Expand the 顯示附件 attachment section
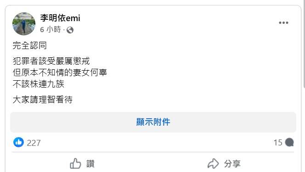This screenshot has height=172, width=305. [x=153, y=122]
